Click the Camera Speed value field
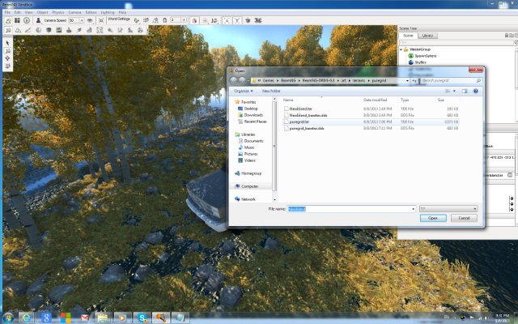The height and width of the screenshot is (324, 518). 74,20
